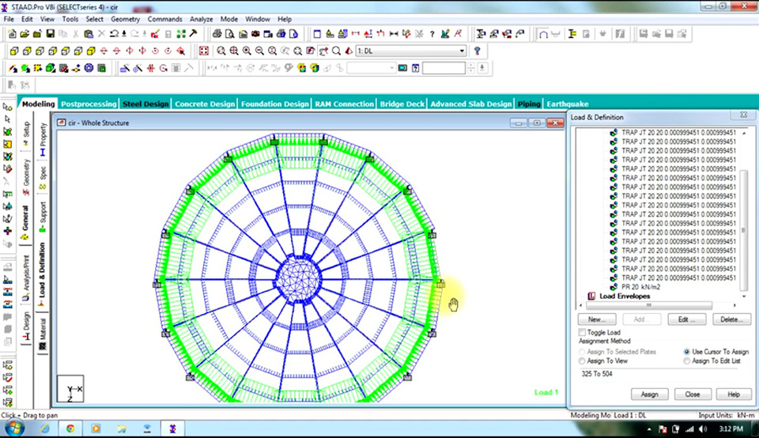Click the help question mark toolbar icon
The width and height of the screenshot is (759, 438).
pos(432,34)
